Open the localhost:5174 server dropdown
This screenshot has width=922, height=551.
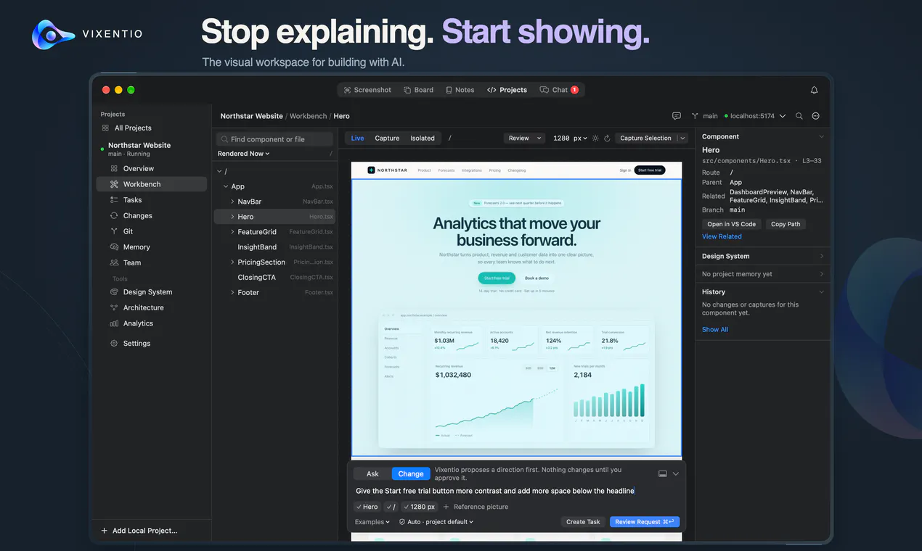(x=756, y=116)
